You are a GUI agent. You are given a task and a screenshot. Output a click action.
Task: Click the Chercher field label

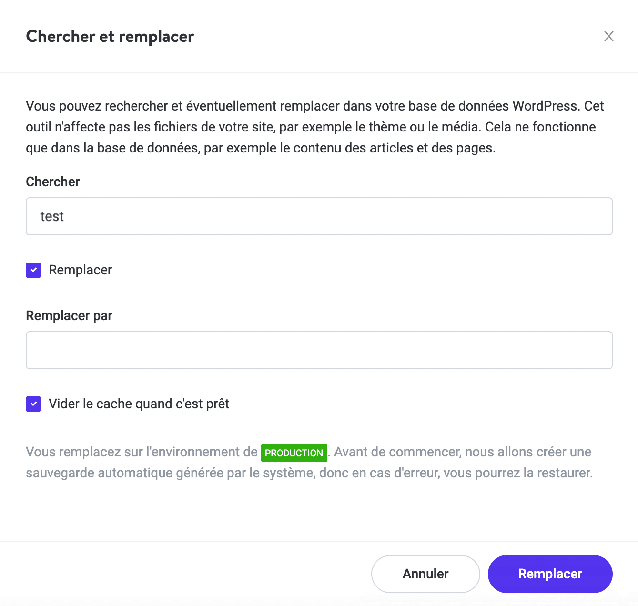coord(52,182)
